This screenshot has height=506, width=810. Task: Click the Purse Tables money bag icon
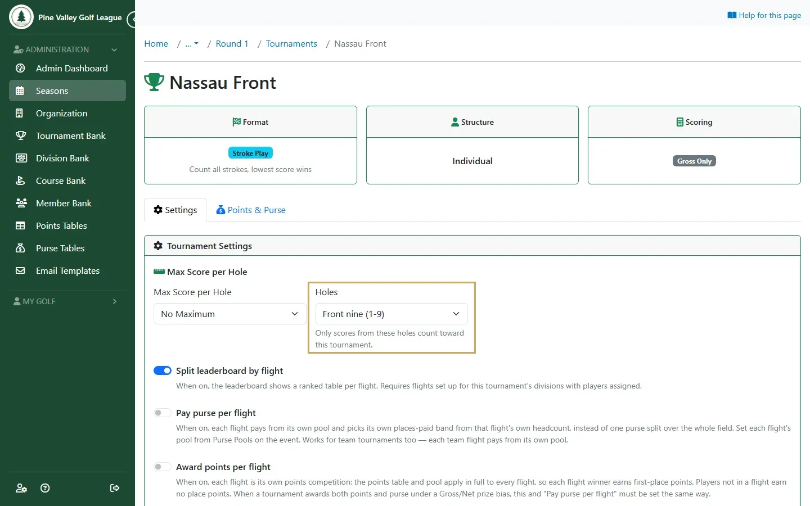coord(20,248)
